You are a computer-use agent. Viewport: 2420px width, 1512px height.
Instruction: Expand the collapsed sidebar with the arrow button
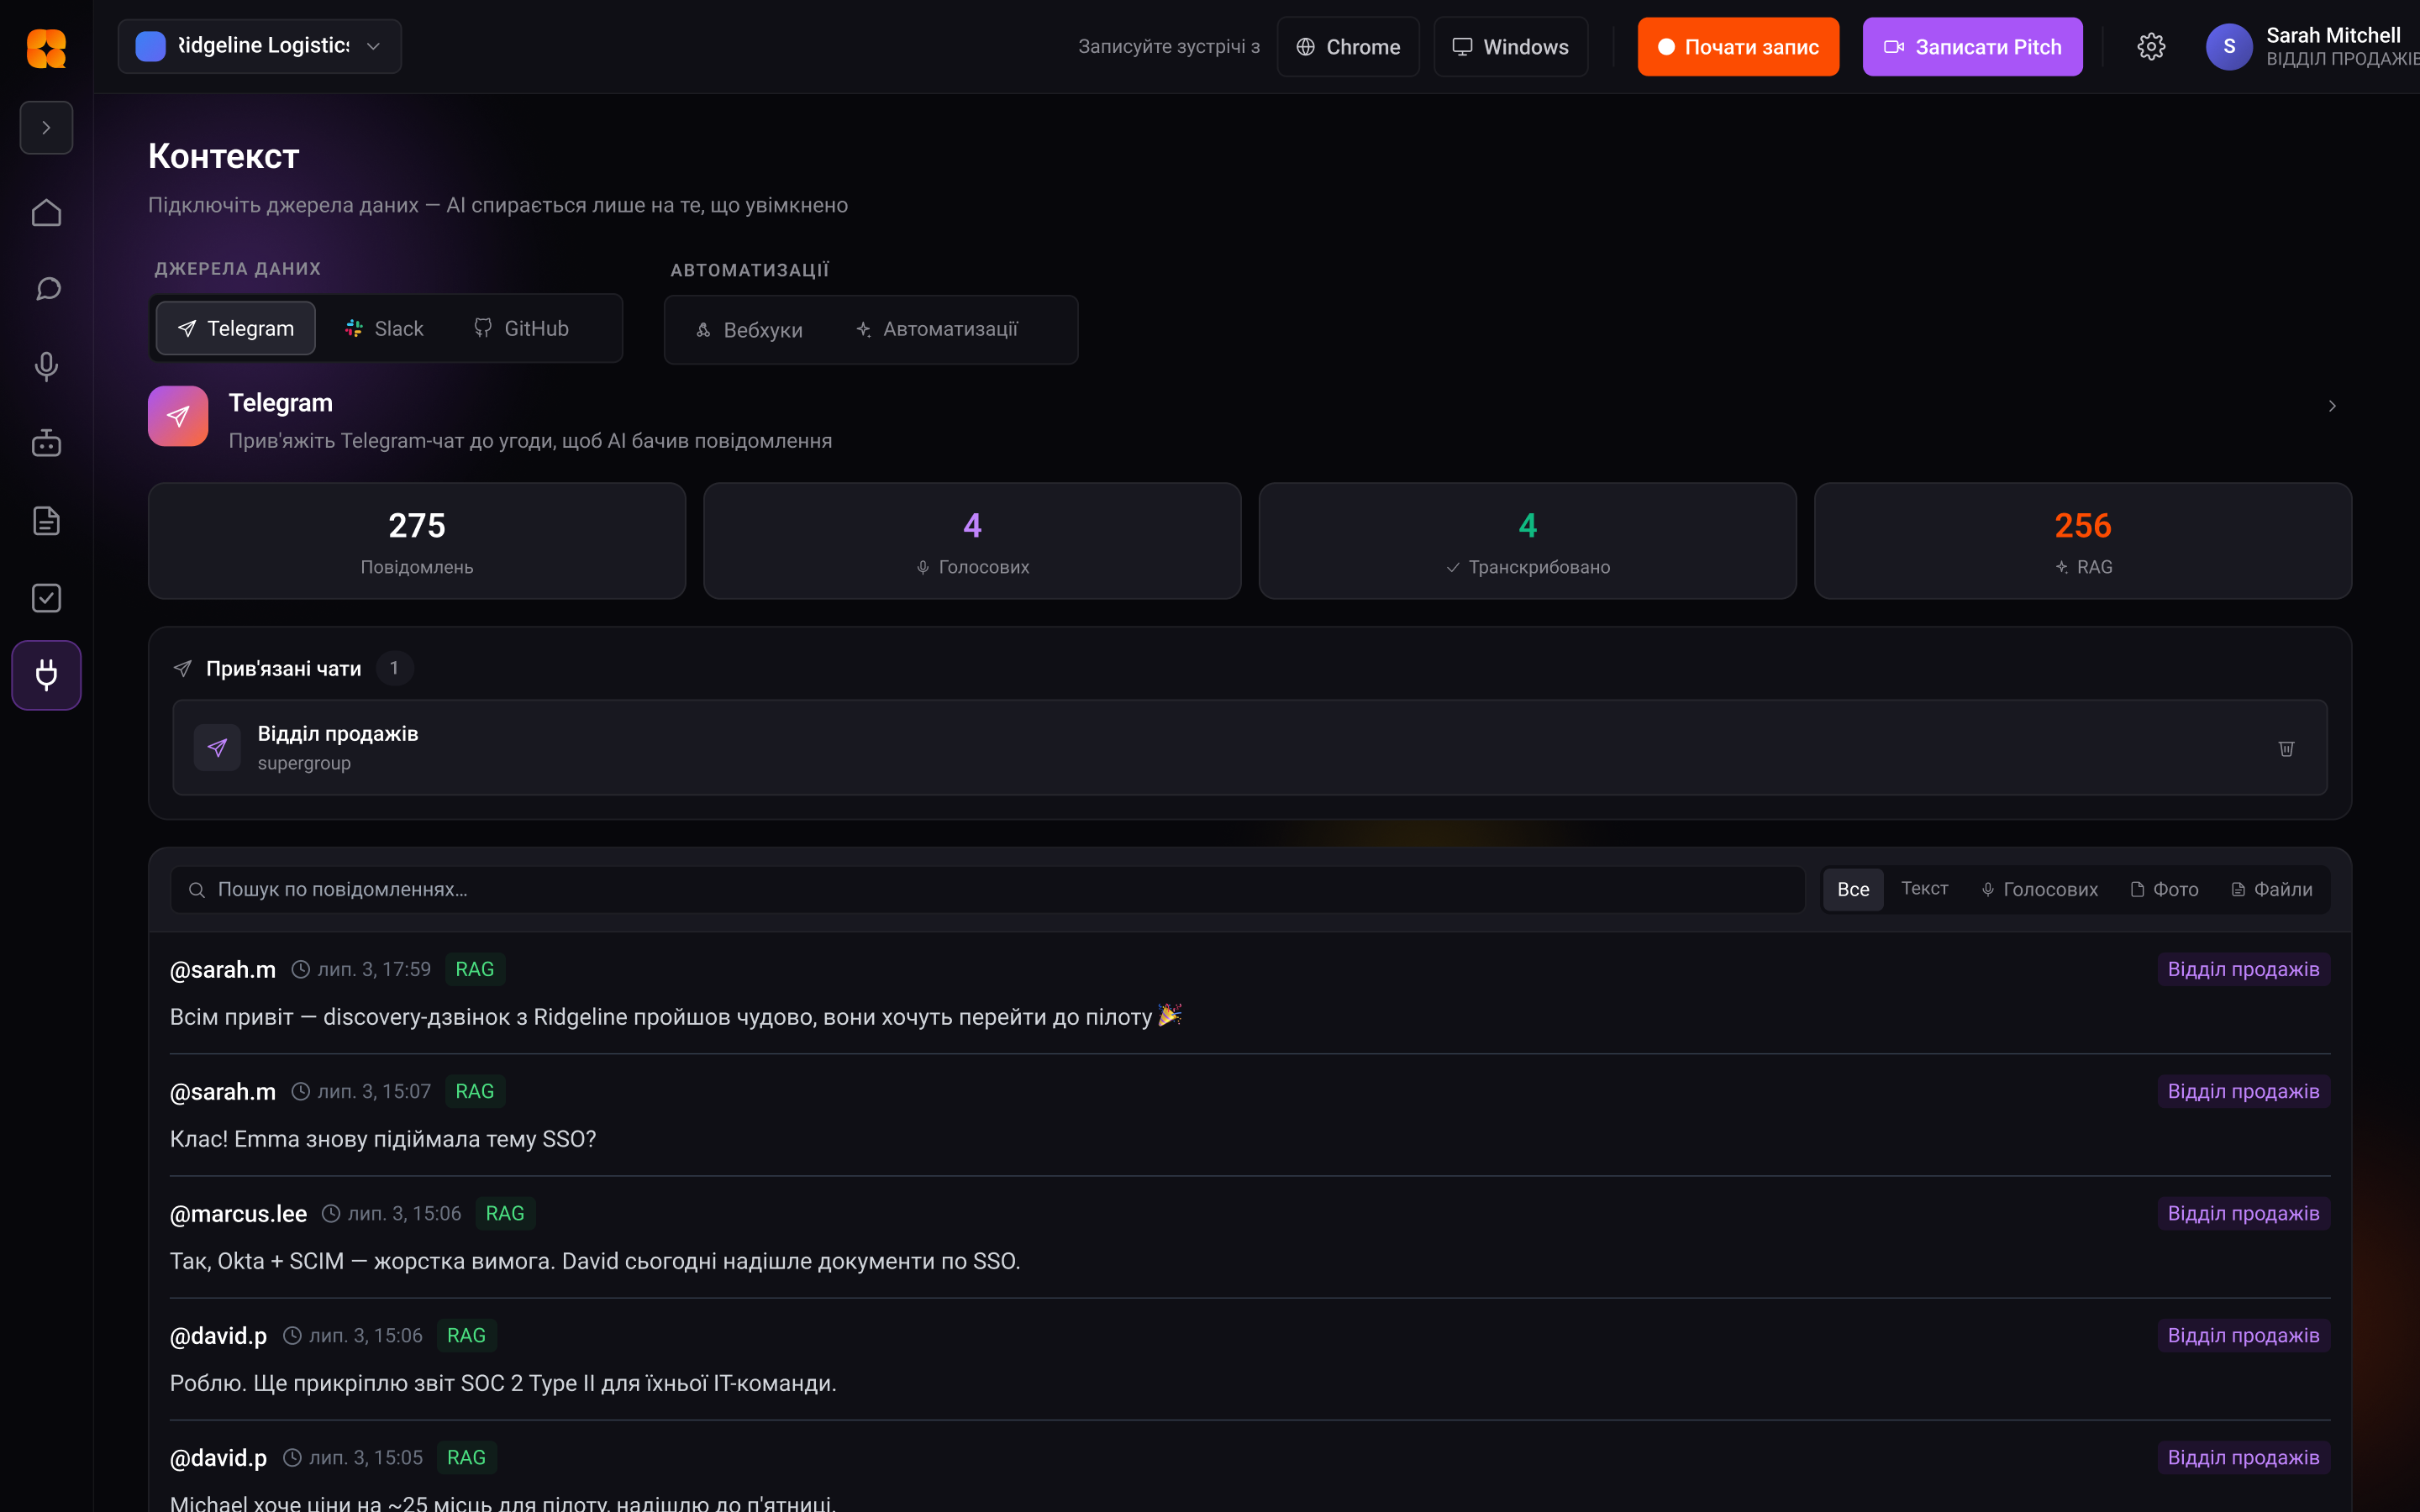(x=46, y=127)
